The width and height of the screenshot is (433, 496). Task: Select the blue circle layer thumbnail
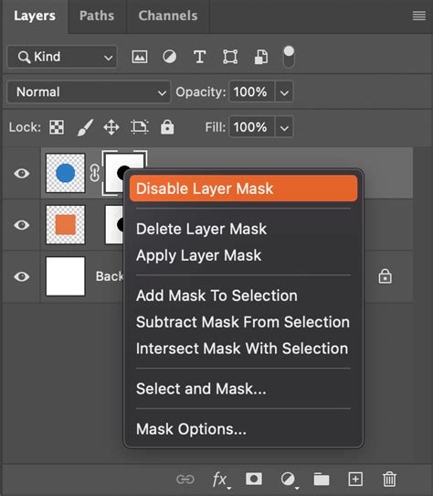coord(66,173)
